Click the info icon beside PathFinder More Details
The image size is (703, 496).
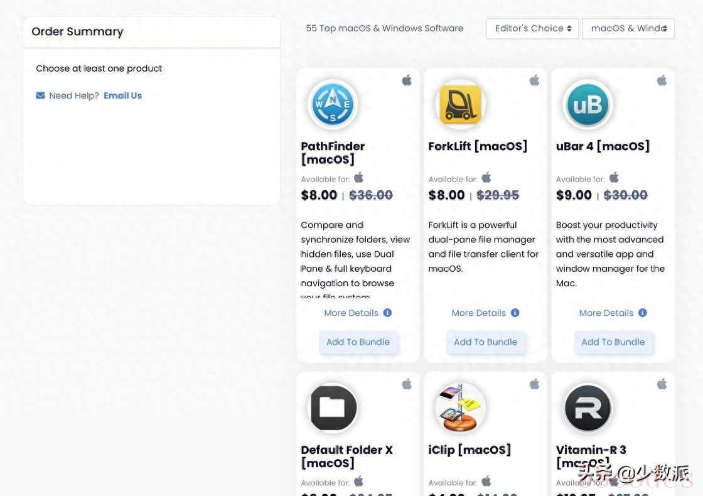pos(387,313)
